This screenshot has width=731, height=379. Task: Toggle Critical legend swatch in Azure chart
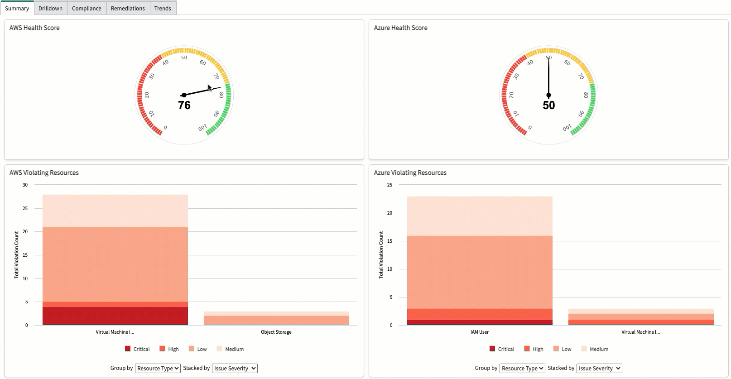click(x=492, y=349)
